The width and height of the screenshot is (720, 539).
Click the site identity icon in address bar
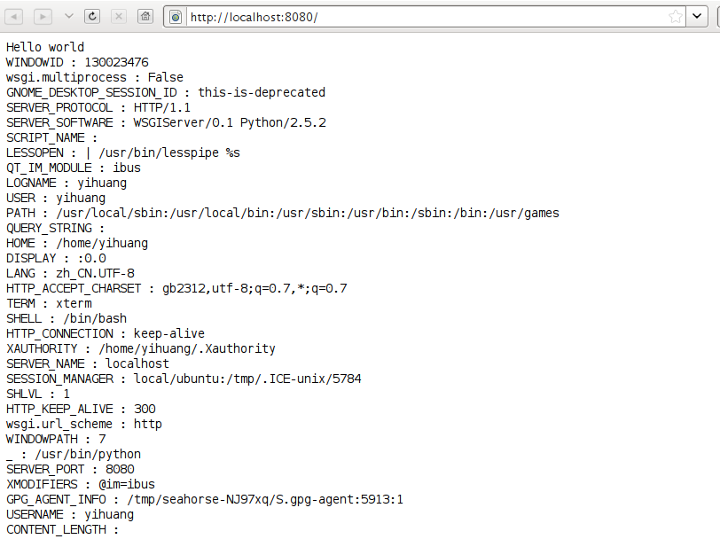pyautogui.click(x=176, y=17)
